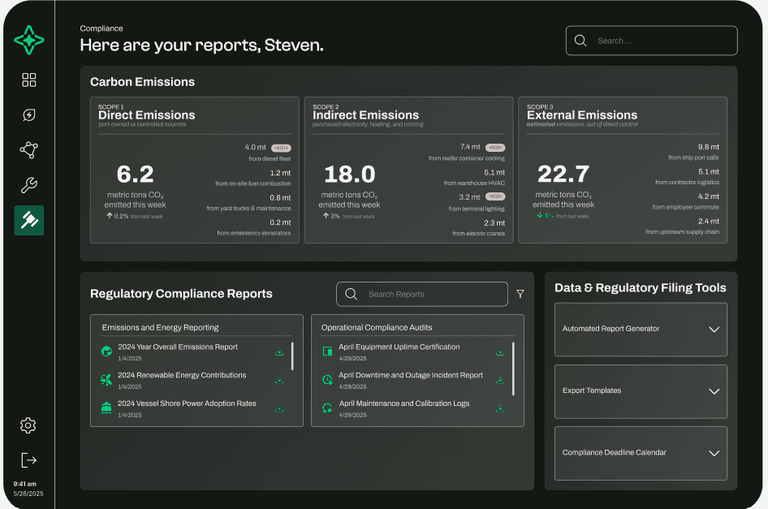768x509 pixels.
Task: Click the logout icon in sidebar
Action: click(28, 459)
